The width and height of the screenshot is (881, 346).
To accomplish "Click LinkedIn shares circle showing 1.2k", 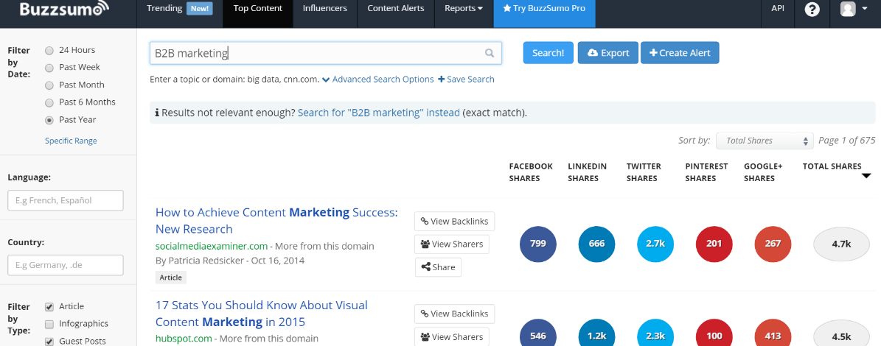I will tap(596, 333).
